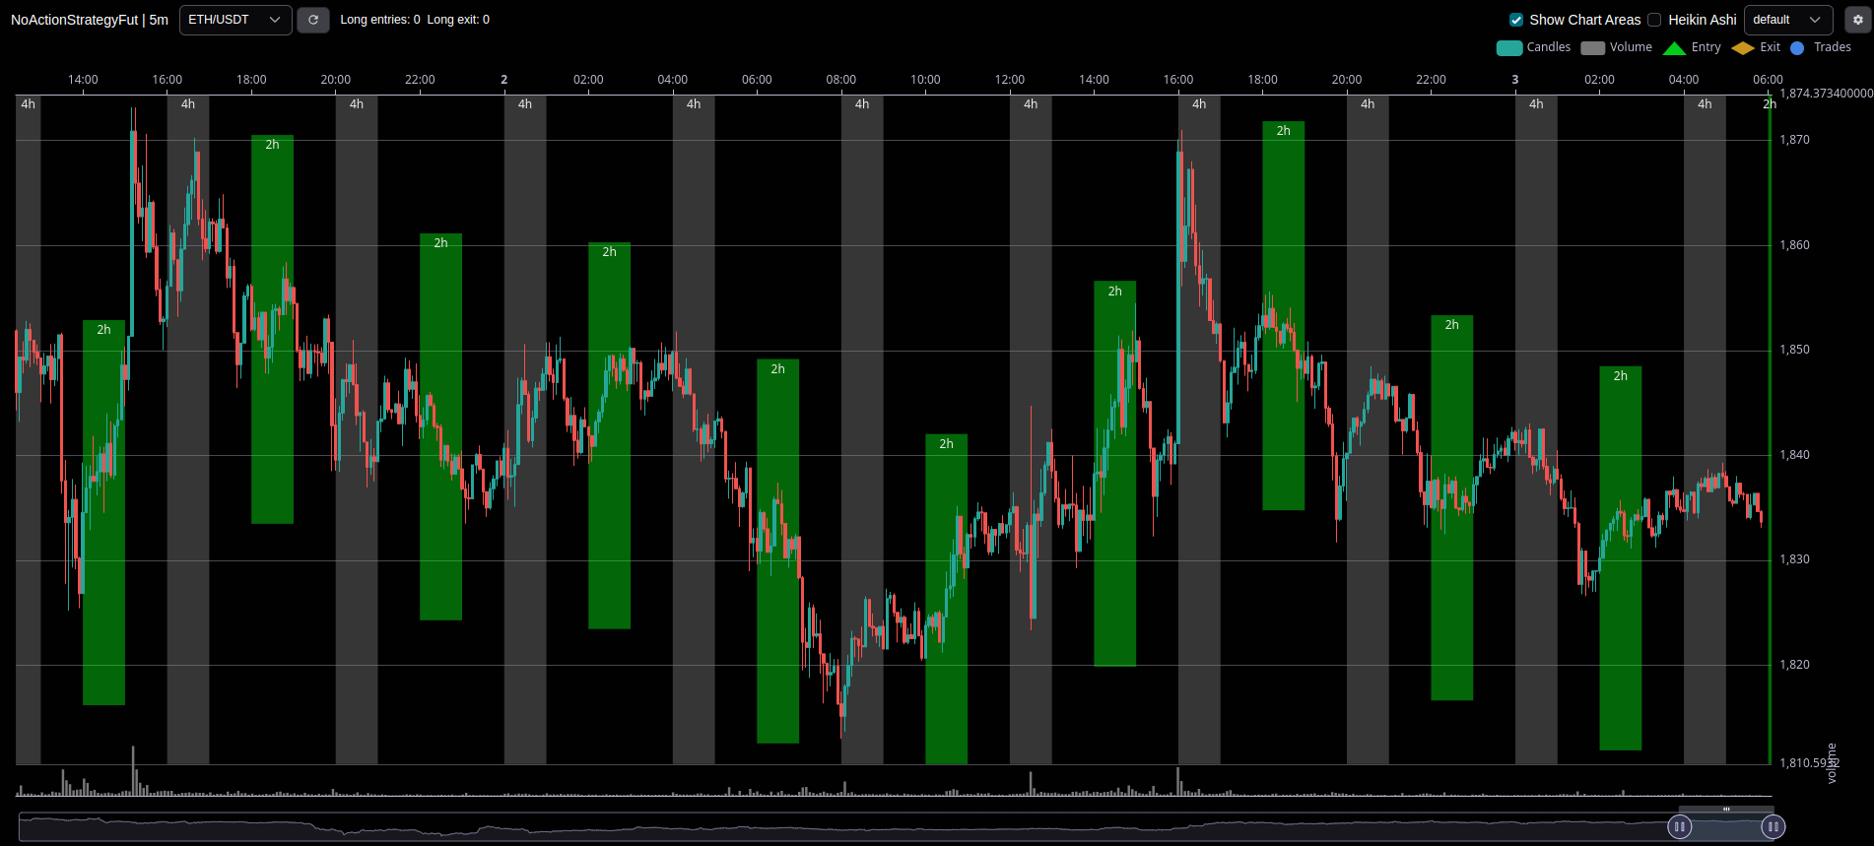Open the ETH/USDT pair dropdown

[234, 20]
